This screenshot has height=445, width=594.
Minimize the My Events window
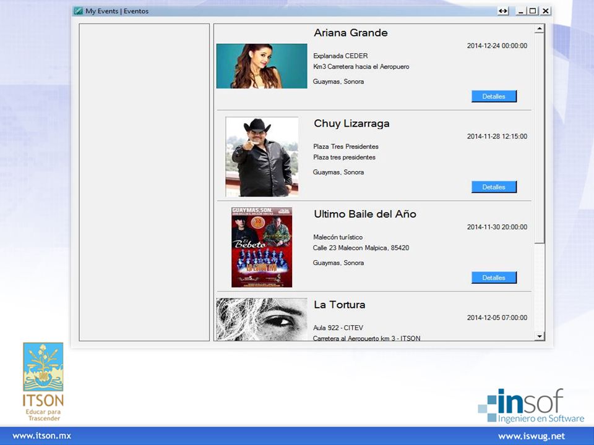point(521,11)
